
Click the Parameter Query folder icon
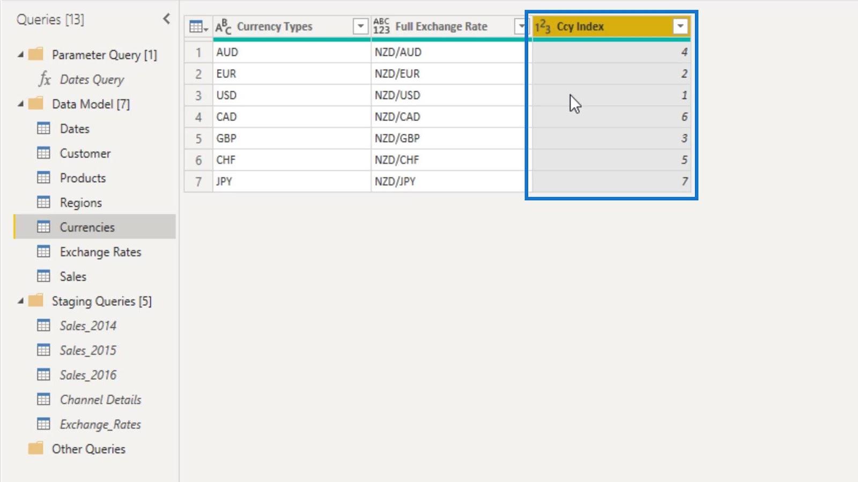coord(36,55)
